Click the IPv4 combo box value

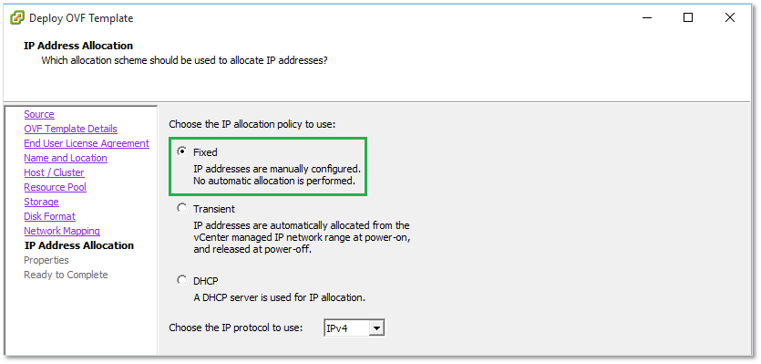pyautogui.click(x=346, y=328)
